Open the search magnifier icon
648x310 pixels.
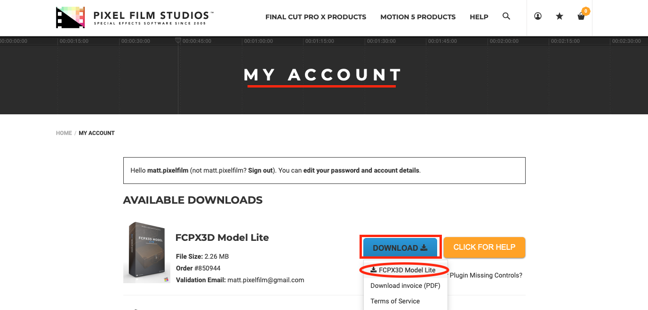(506, 16)
